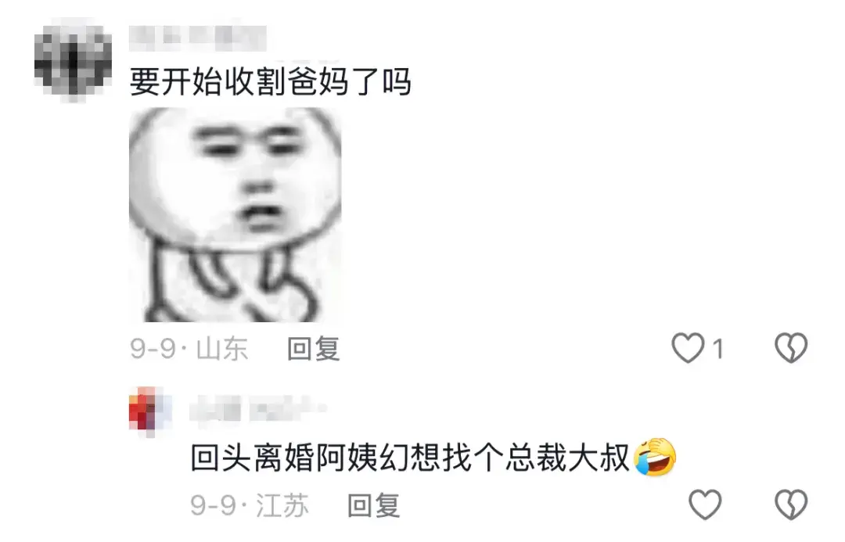The height and width of the screenshot is (542, 845).
Task: Dislike the Shandong comment with broken heart
Action: (790, 347)
